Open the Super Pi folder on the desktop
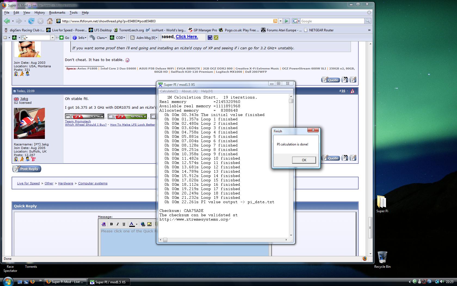457x286 pixels. pyautogui.click(x=382, y=204)
